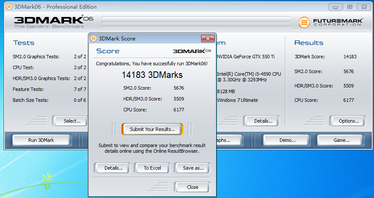Click the 3DMARK06 logo in Score dialog
Image resolution: width=374 pixels, height=198 pixels.
click(192, 51)
